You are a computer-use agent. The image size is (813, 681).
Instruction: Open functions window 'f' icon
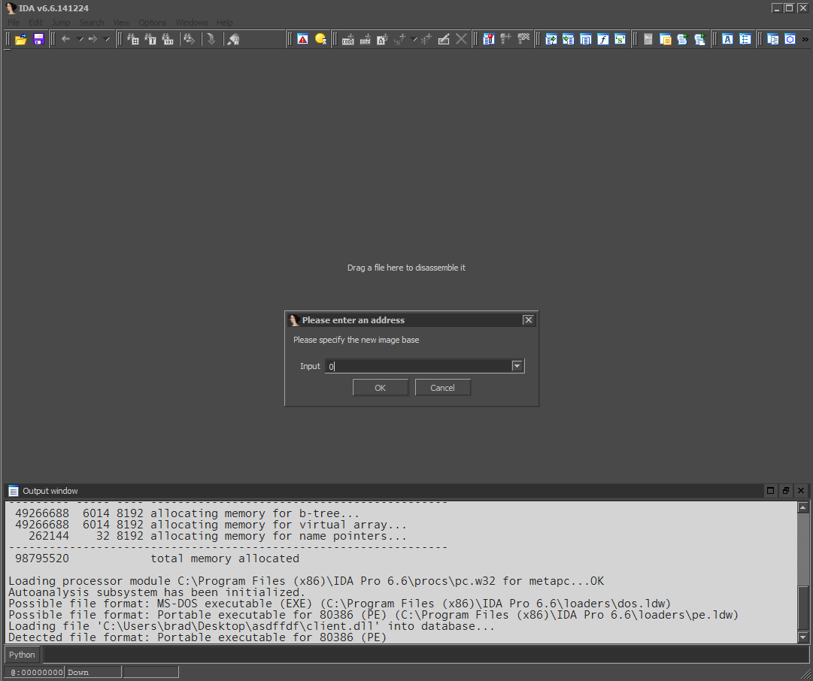tap(602, 39)
